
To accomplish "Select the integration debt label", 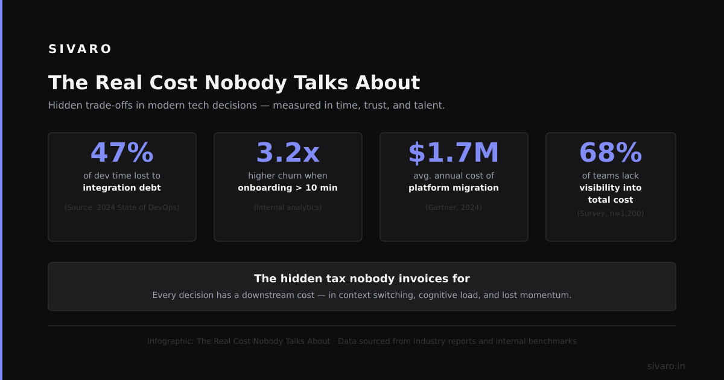I will pyautogui.click(x=122, y=188).
